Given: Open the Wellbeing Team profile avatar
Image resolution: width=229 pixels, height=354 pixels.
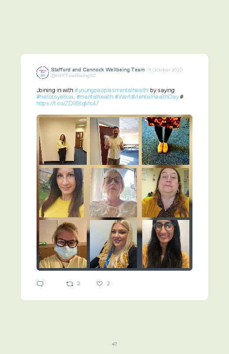Looking at the screenshot, I should click(x=43, y=72).
